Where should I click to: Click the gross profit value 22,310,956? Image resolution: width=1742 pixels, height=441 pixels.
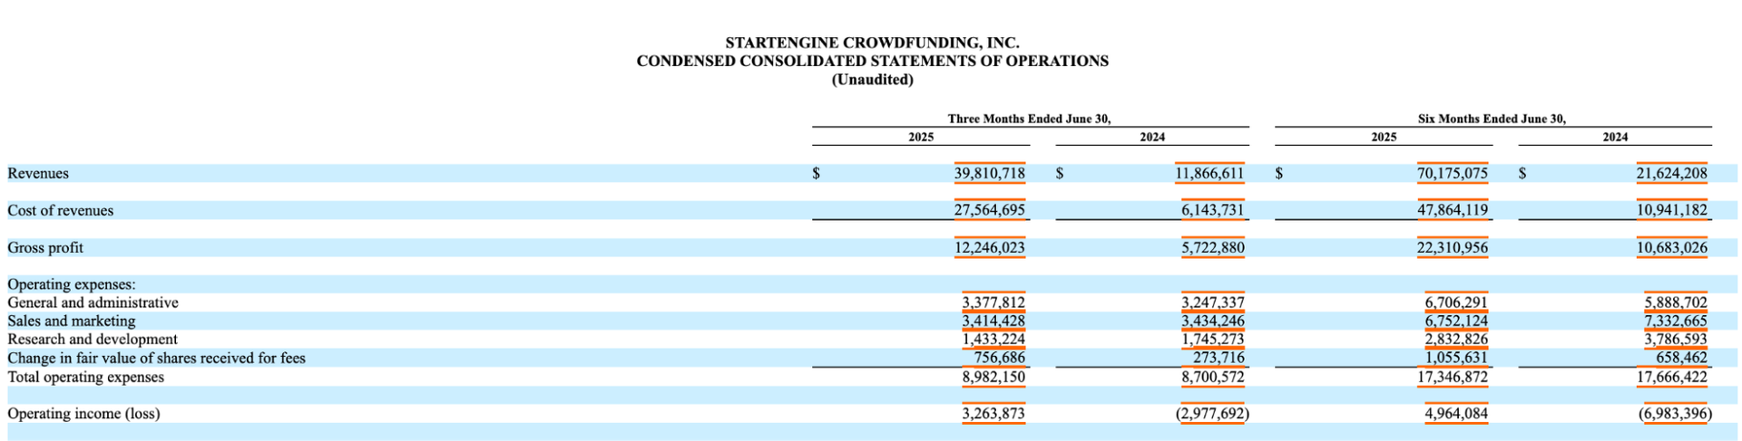tap(1452, 247)
